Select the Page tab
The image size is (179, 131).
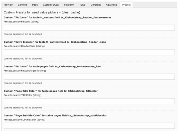35,5
